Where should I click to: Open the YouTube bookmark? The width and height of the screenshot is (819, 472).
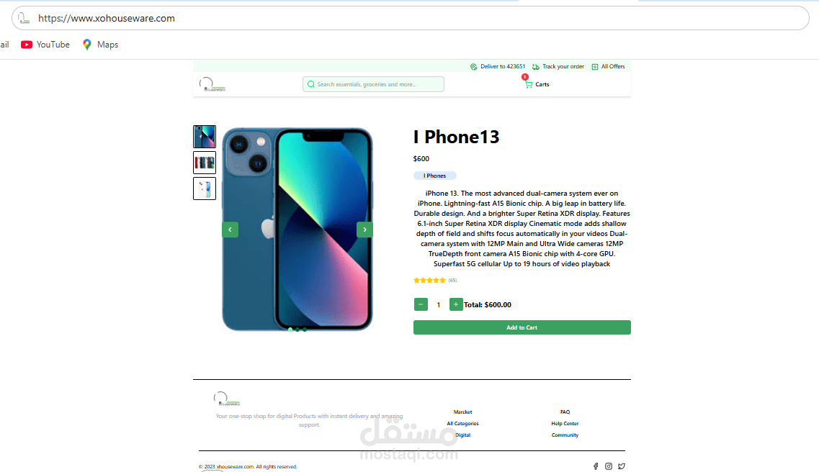[x=45, y=45]
